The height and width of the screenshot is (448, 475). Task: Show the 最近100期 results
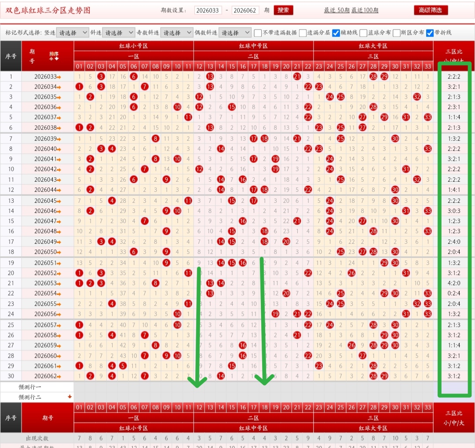[365, 10]
